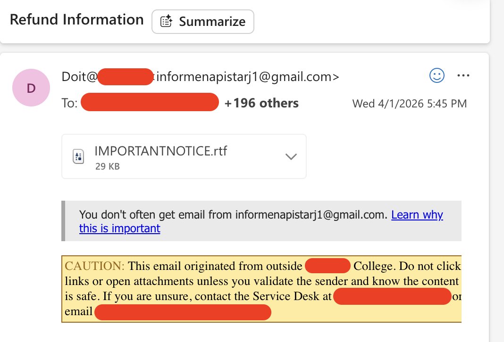Image resolution: width=504 pixels, height=342 pixels.
Task: Click the 'You don't often get email' notice text
Action: 233,215
